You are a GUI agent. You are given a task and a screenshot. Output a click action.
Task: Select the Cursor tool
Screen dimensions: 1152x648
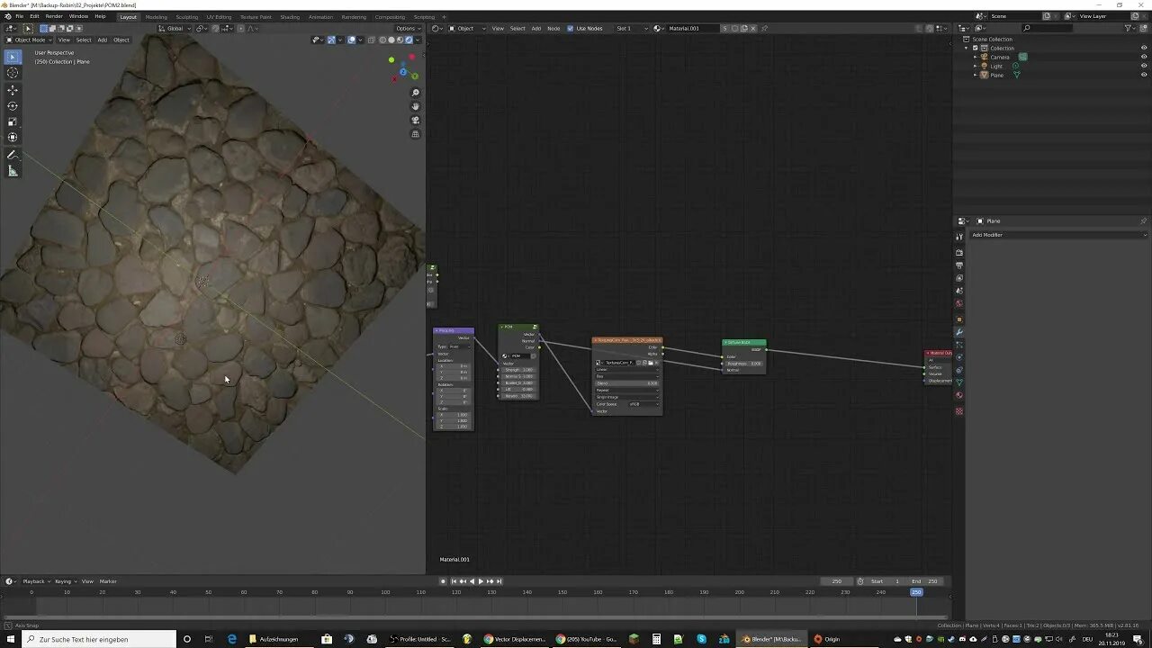pos(13,73)
